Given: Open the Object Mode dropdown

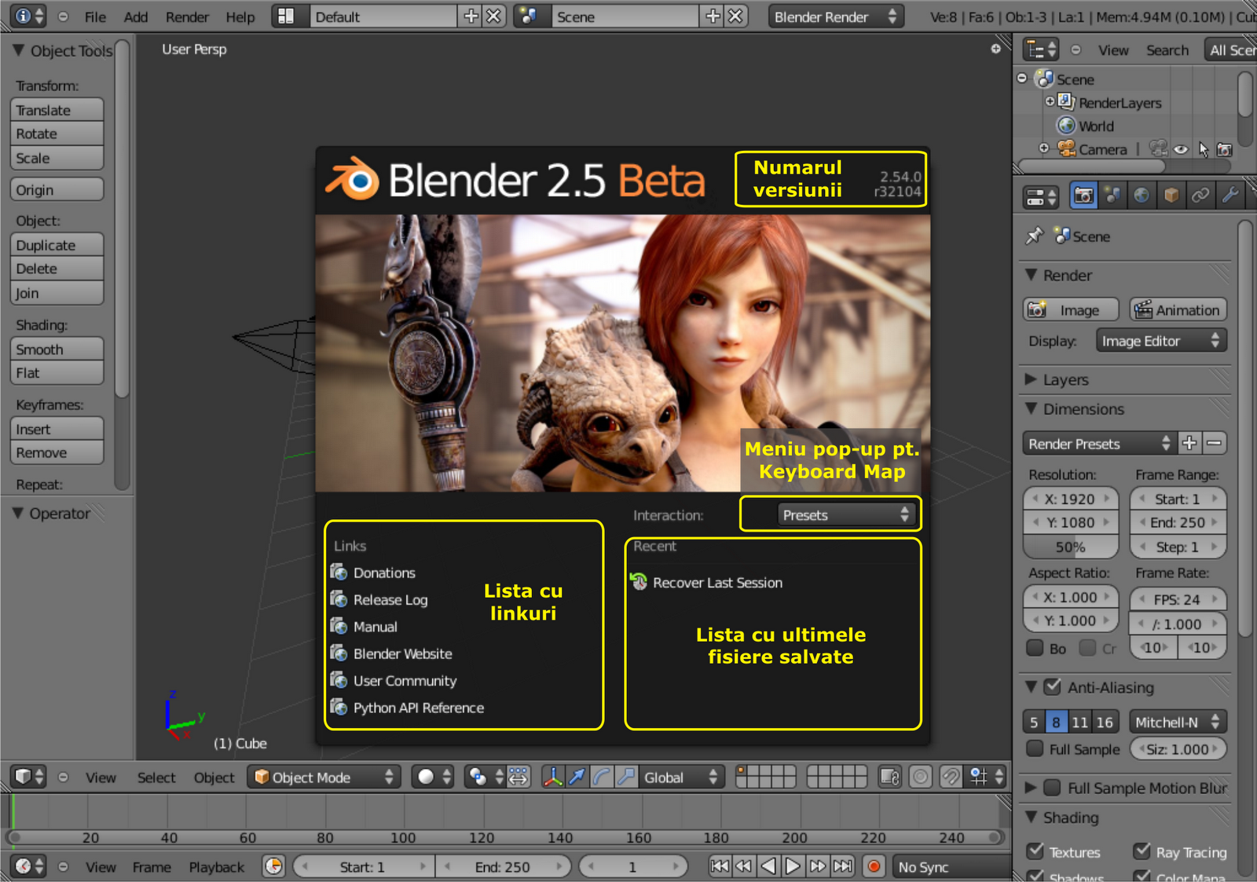Looking at the screenshot, I should (324, 778).
